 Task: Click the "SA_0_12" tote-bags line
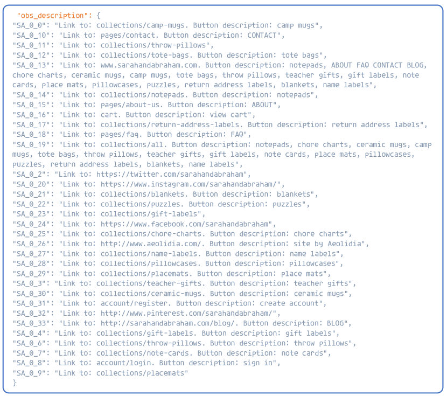170,55
